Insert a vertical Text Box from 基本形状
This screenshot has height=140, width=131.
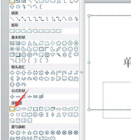coord(18,43)
